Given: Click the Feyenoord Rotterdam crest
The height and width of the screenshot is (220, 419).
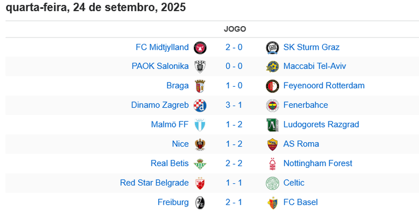Looking at the screenshot, I should point(271,86).
